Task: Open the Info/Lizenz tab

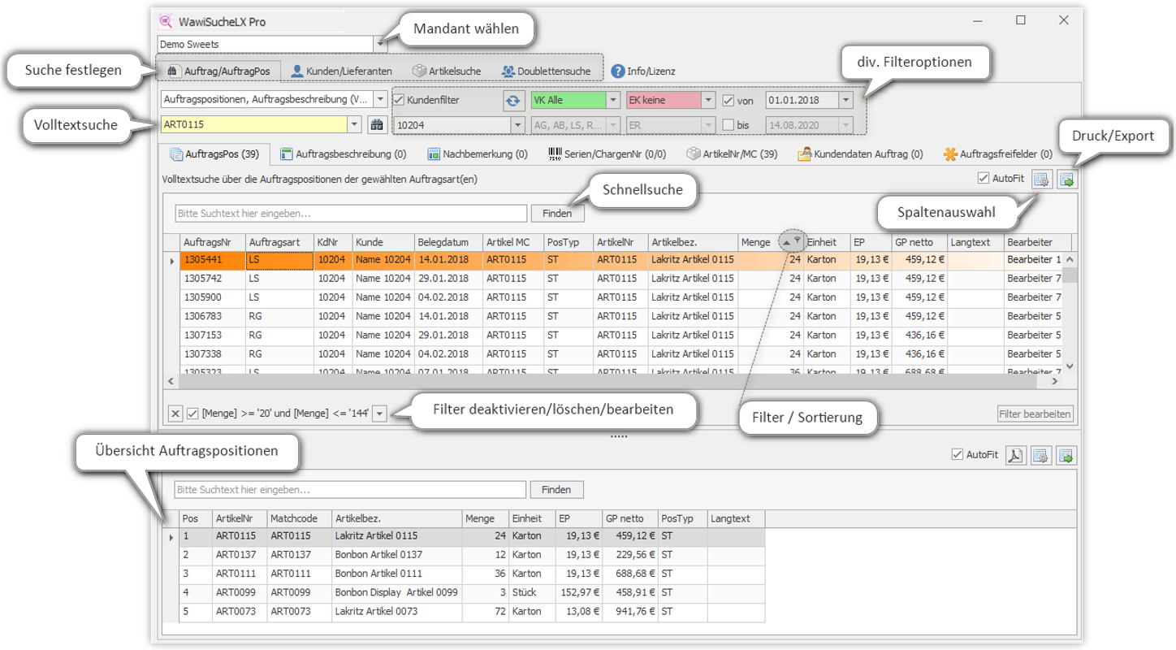Action: click(x=643, y=71)
